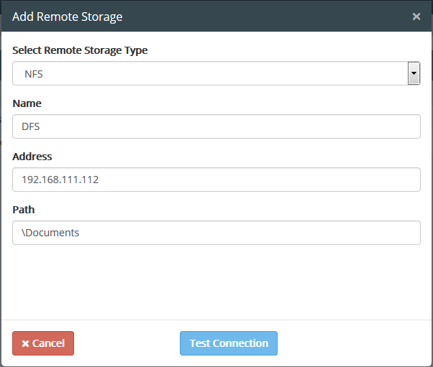Click the Path field label

pyautogui.click(x=24, y=210)
